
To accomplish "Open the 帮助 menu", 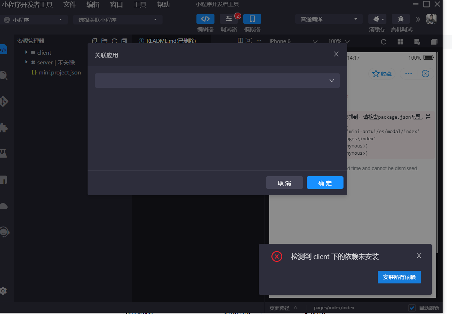I will (163, 5).
